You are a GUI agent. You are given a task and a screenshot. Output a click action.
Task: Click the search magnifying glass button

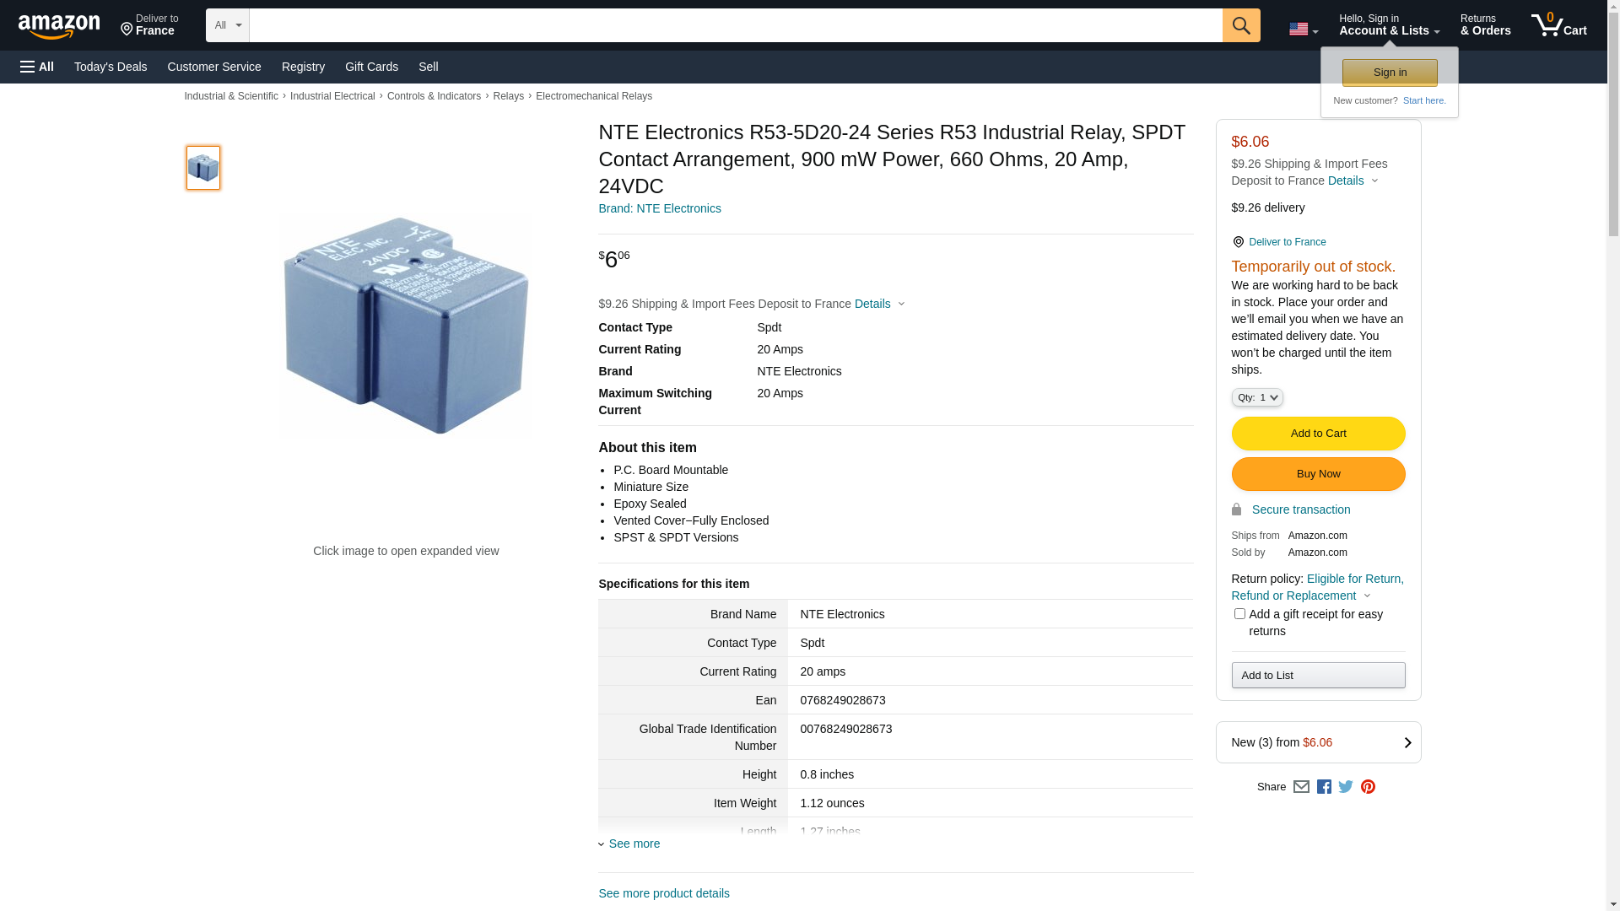pos(1240,25)
